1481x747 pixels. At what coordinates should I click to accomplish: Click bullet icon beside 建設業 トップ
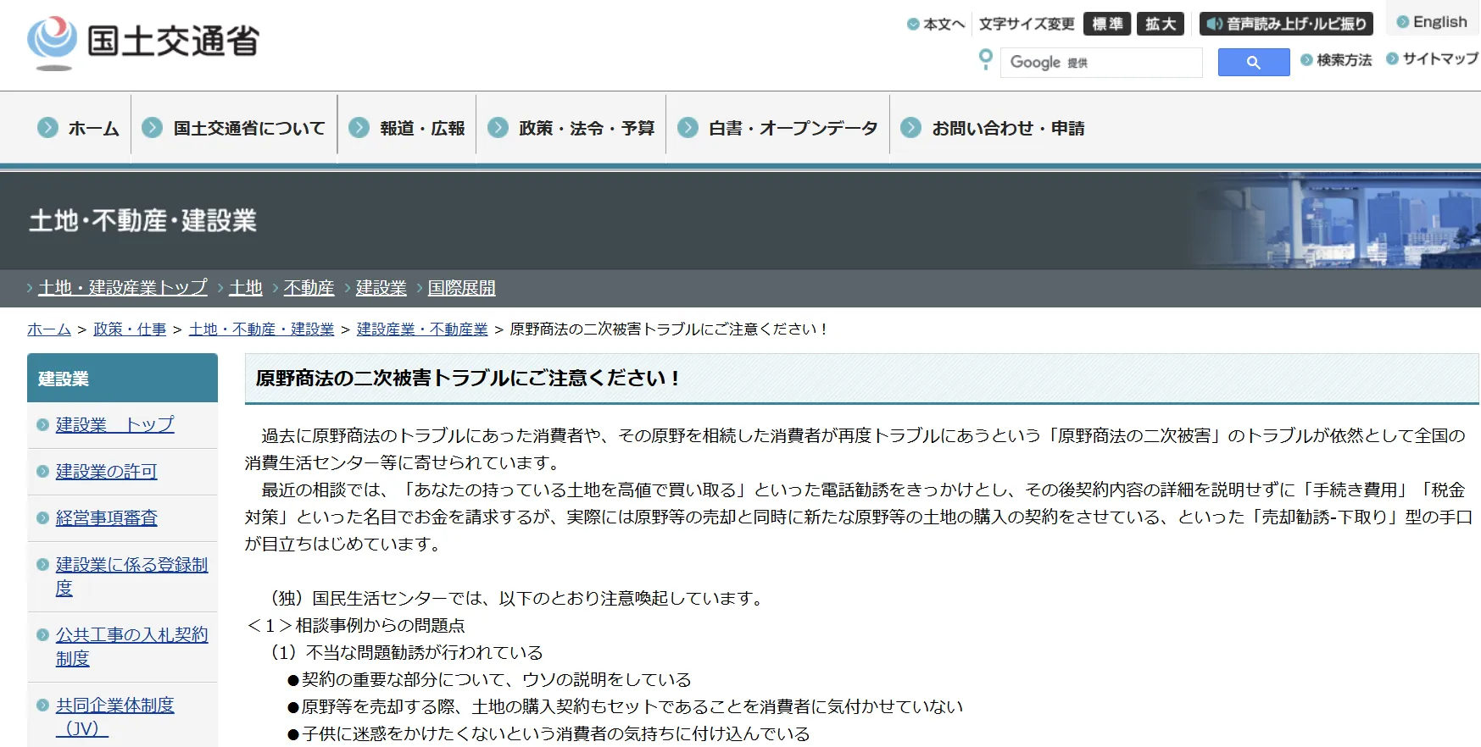coord(42,425)
